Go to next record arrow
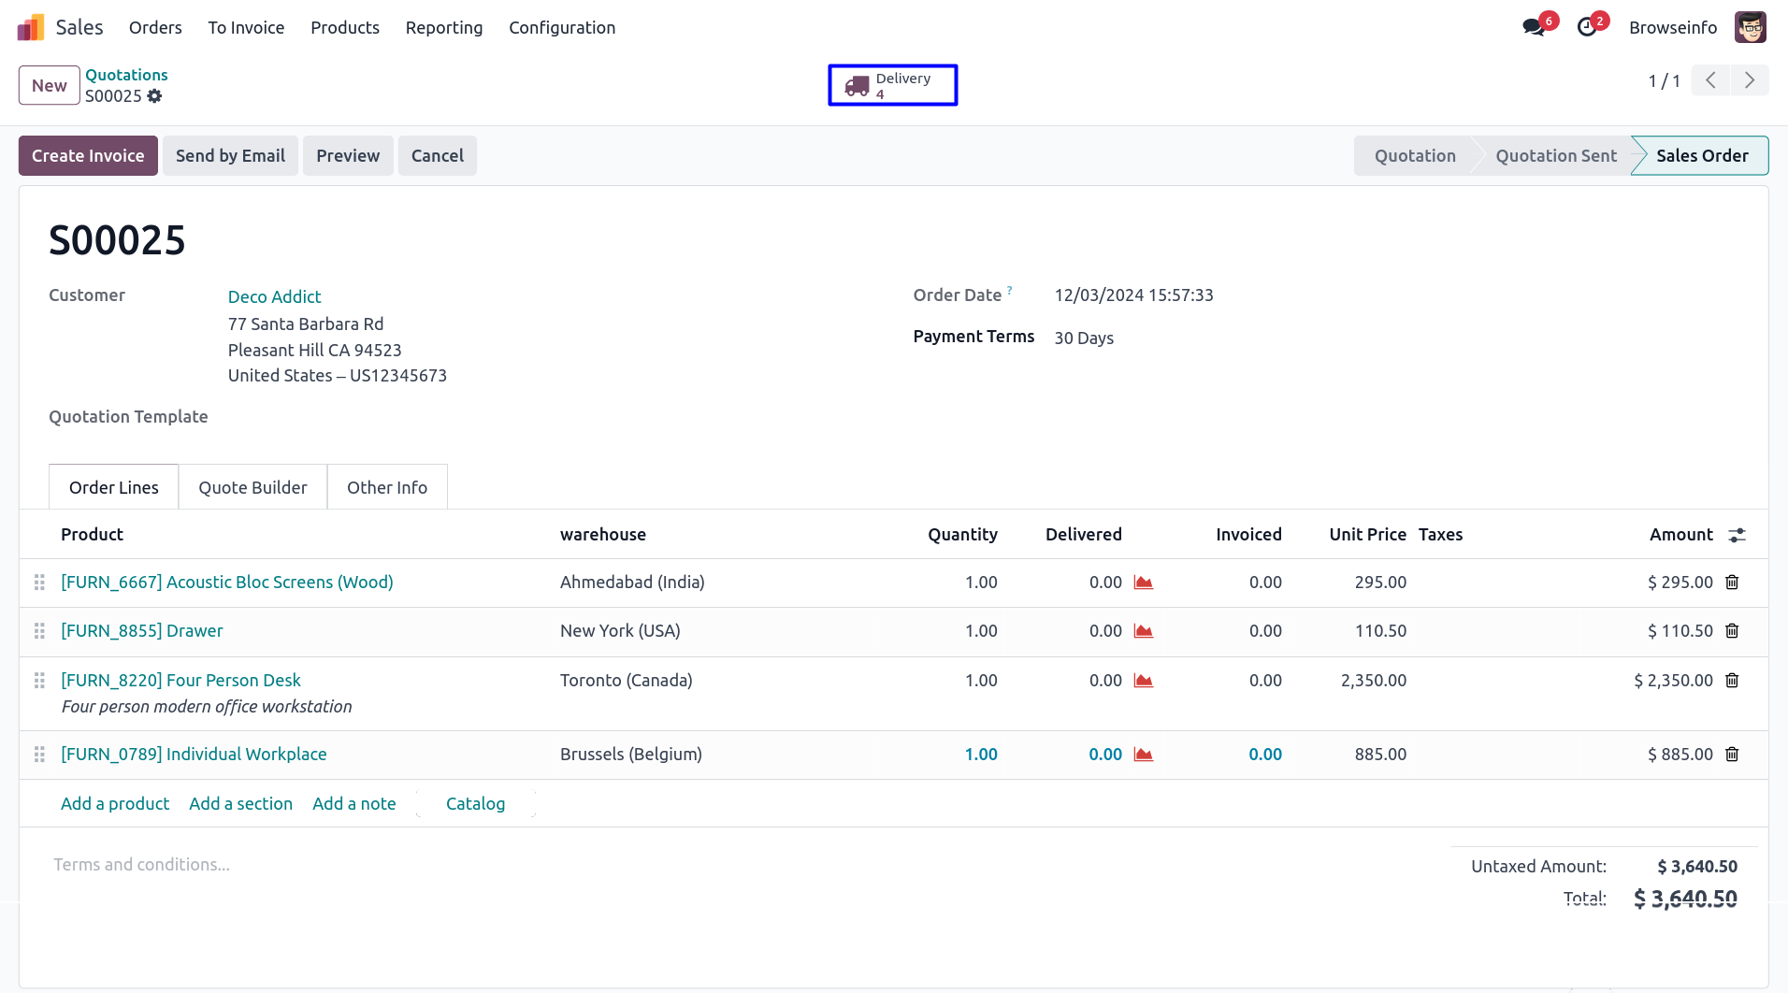The height and width of the screenshot is (993, 1788). point(1749,80)
